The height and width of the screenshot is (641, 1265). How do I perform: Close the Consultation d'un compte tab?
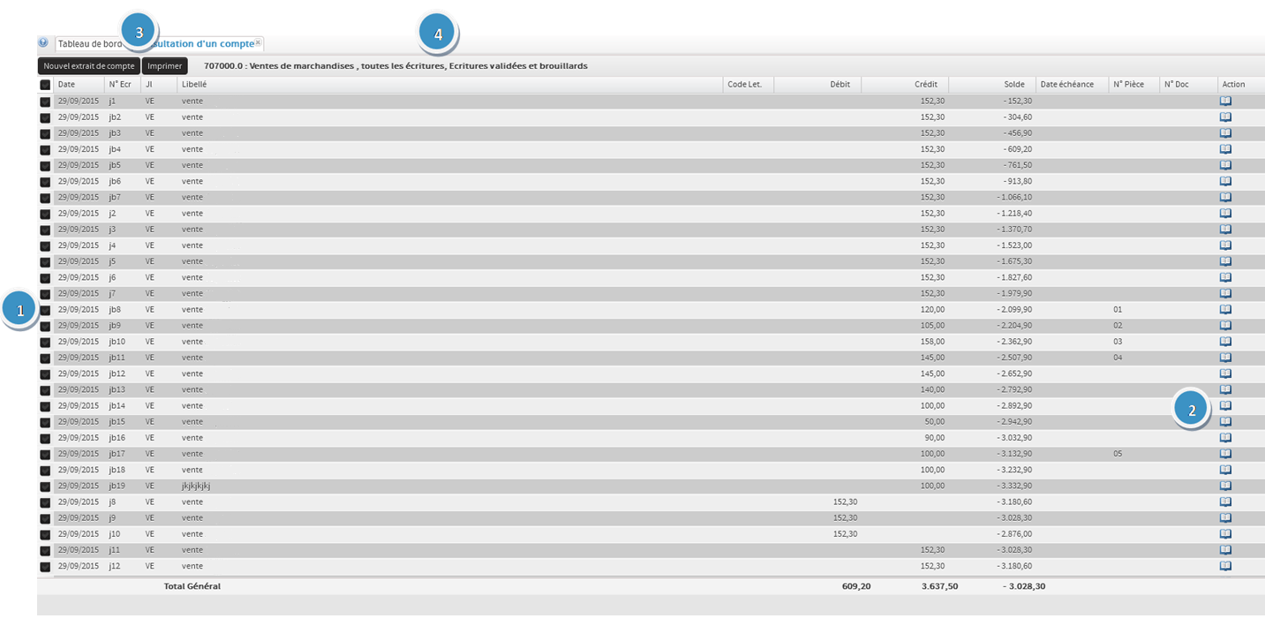(258, 42)
